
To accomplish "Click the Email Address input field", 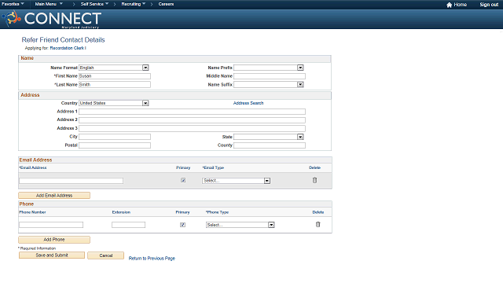I will tap(72, 181).
